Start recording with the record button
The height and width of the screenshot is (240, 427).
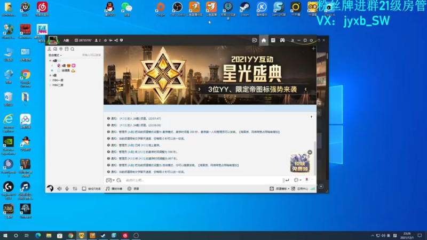point(133,189)
